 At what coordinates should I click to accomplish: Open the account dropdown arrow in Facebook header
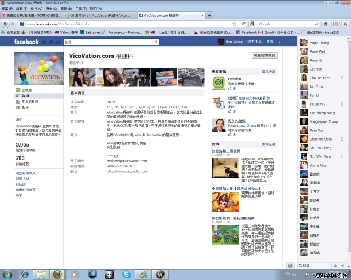pos(279,42)
